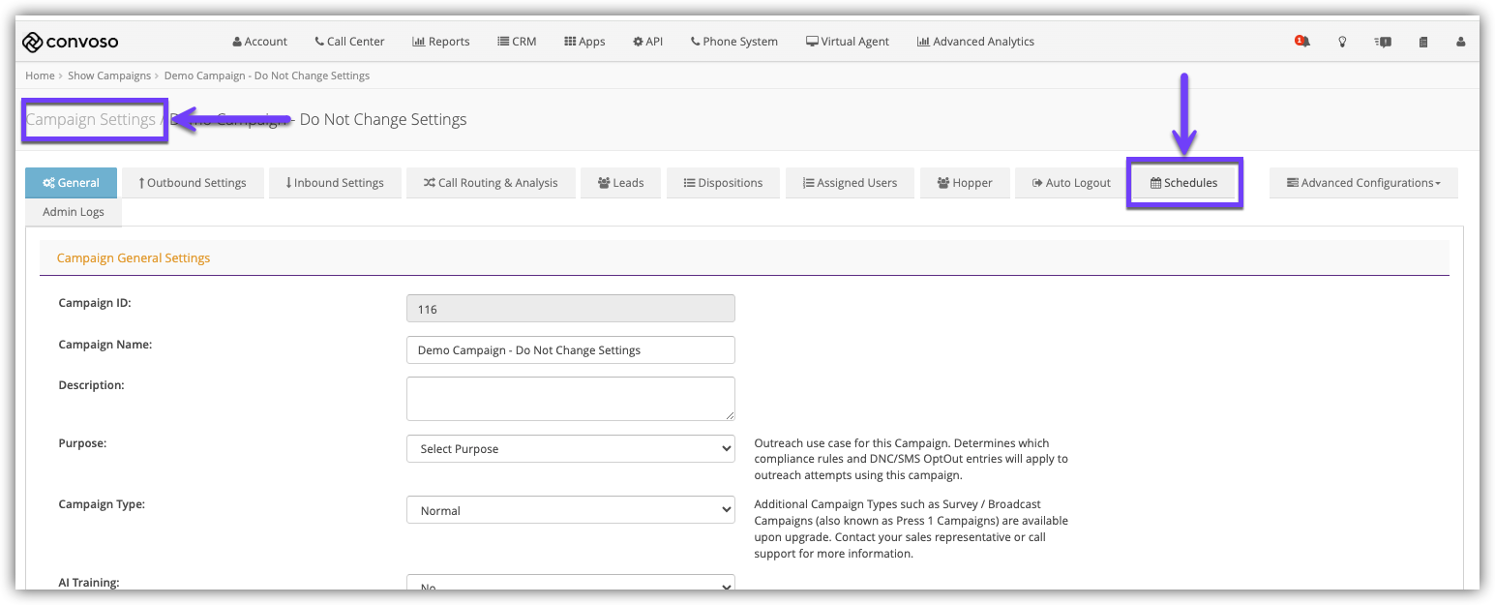Viewport: 1495px width, 605px height.
Task: Open the Call Routing & Analysis tab
Action: [x=491, y=183]
